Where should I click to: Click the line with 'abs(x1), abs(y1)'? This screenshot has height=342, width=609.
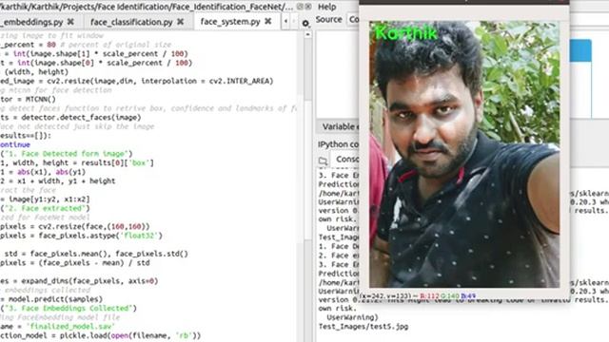[43, 172]
